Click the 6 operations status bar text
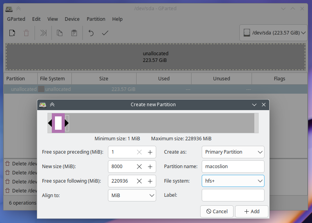 (x=23, y=203)
